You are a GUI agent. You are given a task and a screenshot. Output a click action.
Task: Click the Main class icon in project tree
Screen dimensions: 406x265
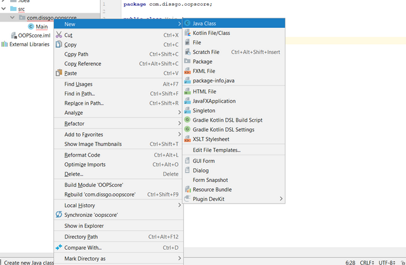tap(31, 27)
